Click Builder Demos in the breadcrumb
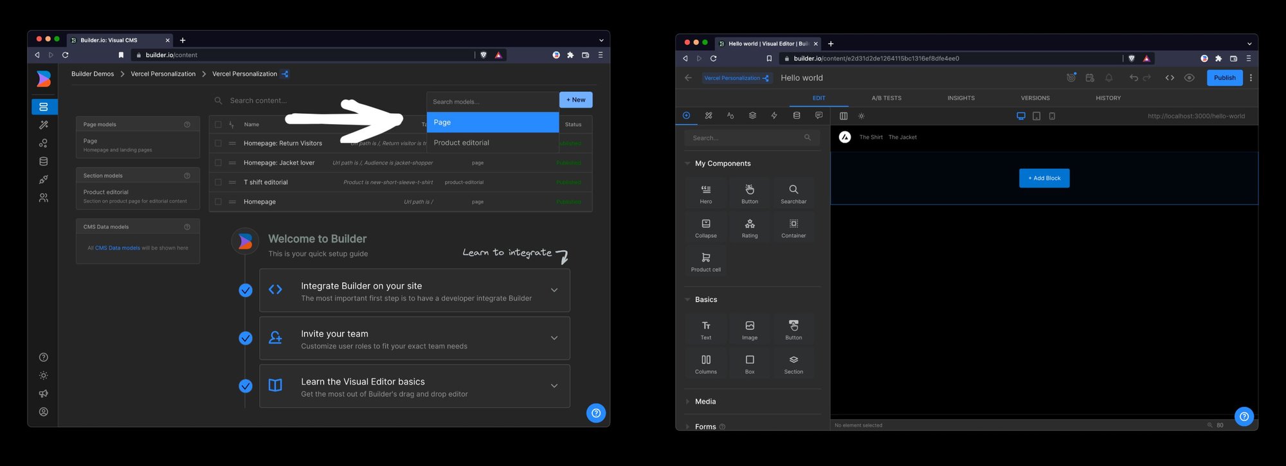The width and height of the screenshot is (1286, 466). [93, 74]
